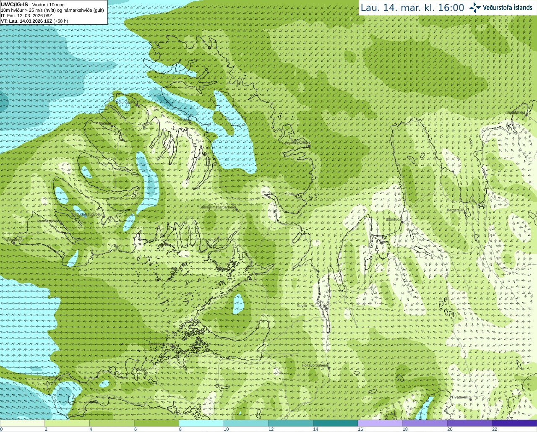Click the 'VT: Lau. 14.03.2026 16Z' line

pyautogui.click(x=34, y=21)
